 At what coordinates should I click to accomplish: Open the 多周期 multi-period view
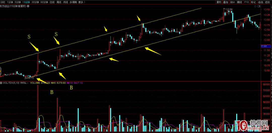point(73,2)
